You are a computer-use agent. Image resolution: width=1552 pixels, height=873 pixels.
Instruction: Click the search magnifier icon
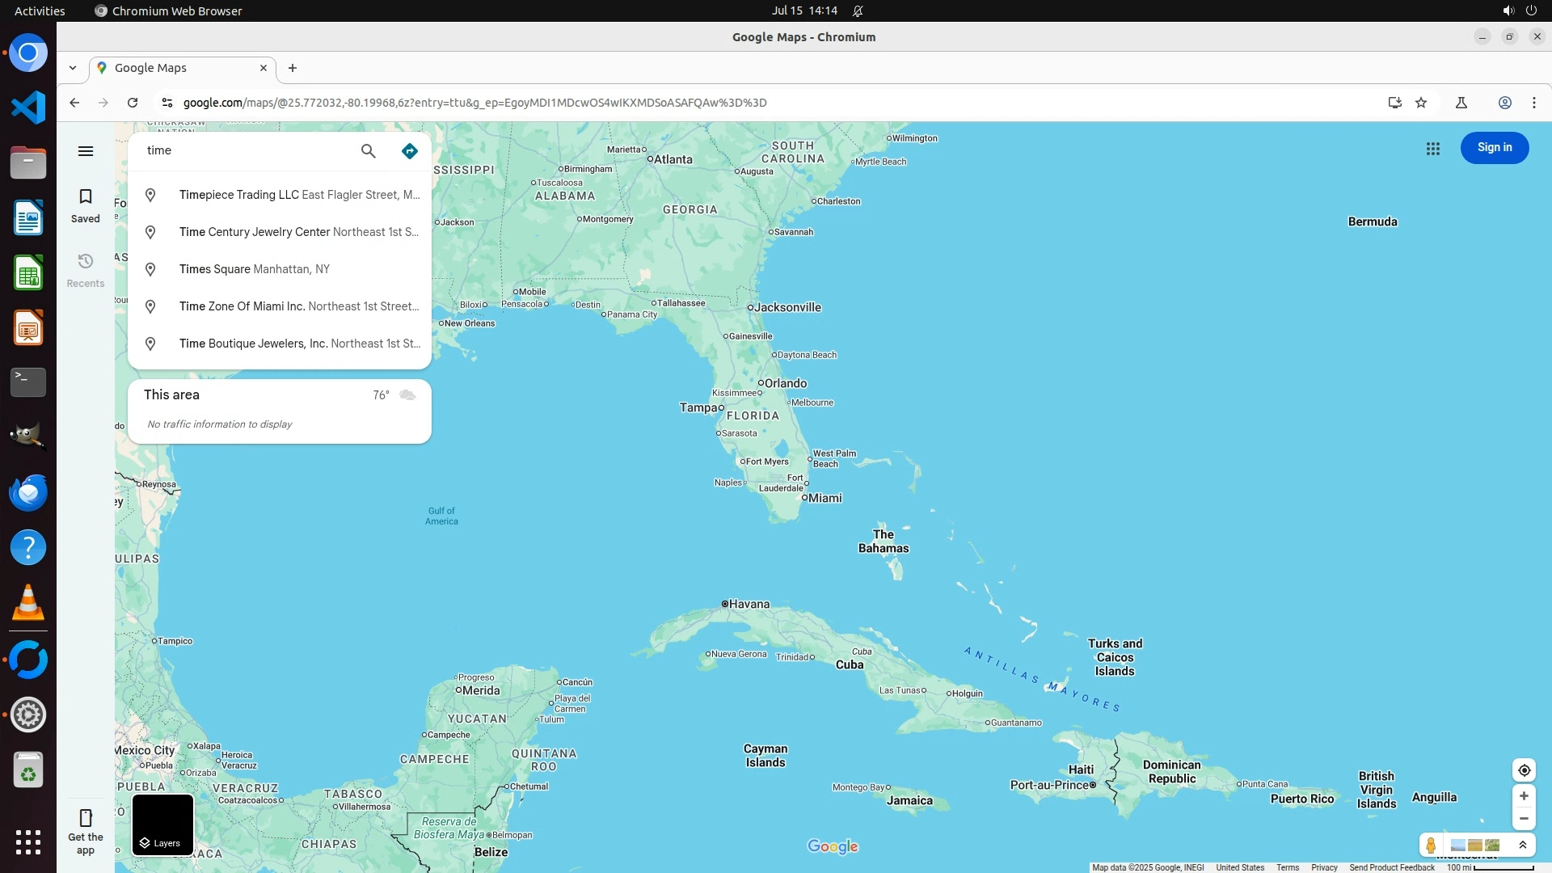click(x=368, y=151)
